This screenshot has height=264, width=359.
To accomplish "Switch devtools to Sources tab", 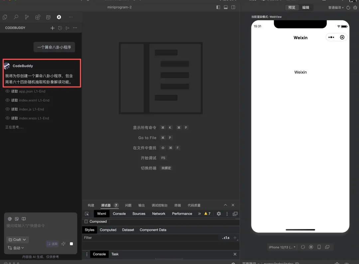I will click(139, 214).
